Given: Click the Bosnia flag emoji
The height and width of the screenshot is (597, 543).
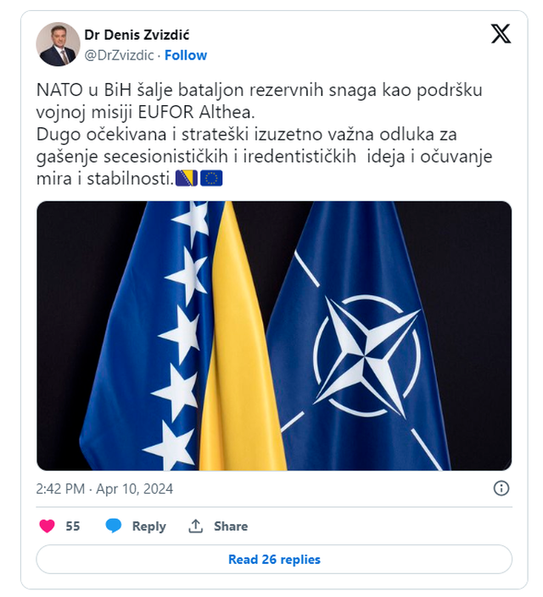Looking at the screenshot, I should point(187,178).
